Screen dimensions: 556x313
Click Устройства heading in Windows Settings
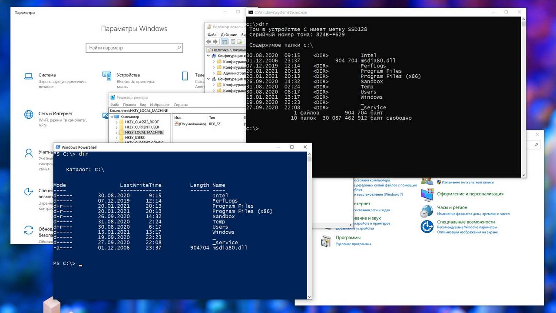pyautogui.click(x=128, y=75)
